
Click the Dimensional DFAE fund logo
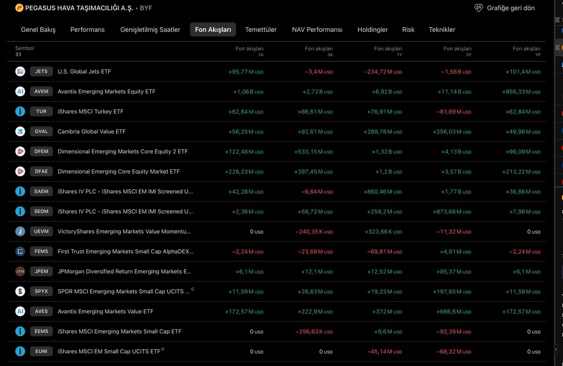pos(20,171)
